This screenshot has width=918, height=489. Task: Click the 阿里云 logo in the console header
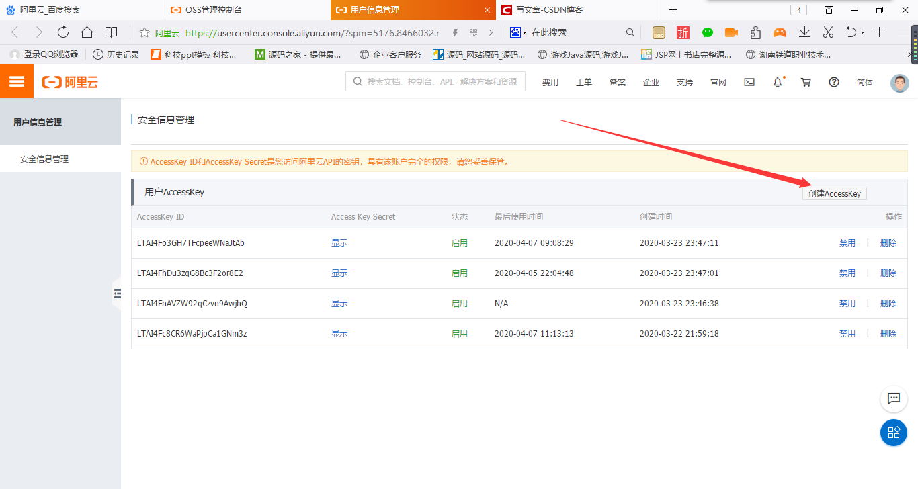pyautogui.click(x=70, y=82)
